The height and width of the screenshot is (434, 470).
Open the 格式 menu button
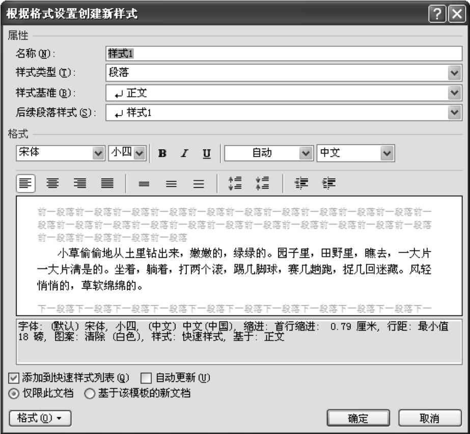(40, 418)
